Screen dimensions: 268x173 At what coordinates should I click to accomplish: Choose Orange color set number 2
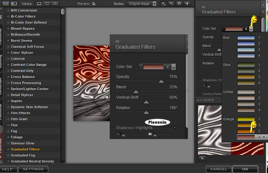coord(244,125)
